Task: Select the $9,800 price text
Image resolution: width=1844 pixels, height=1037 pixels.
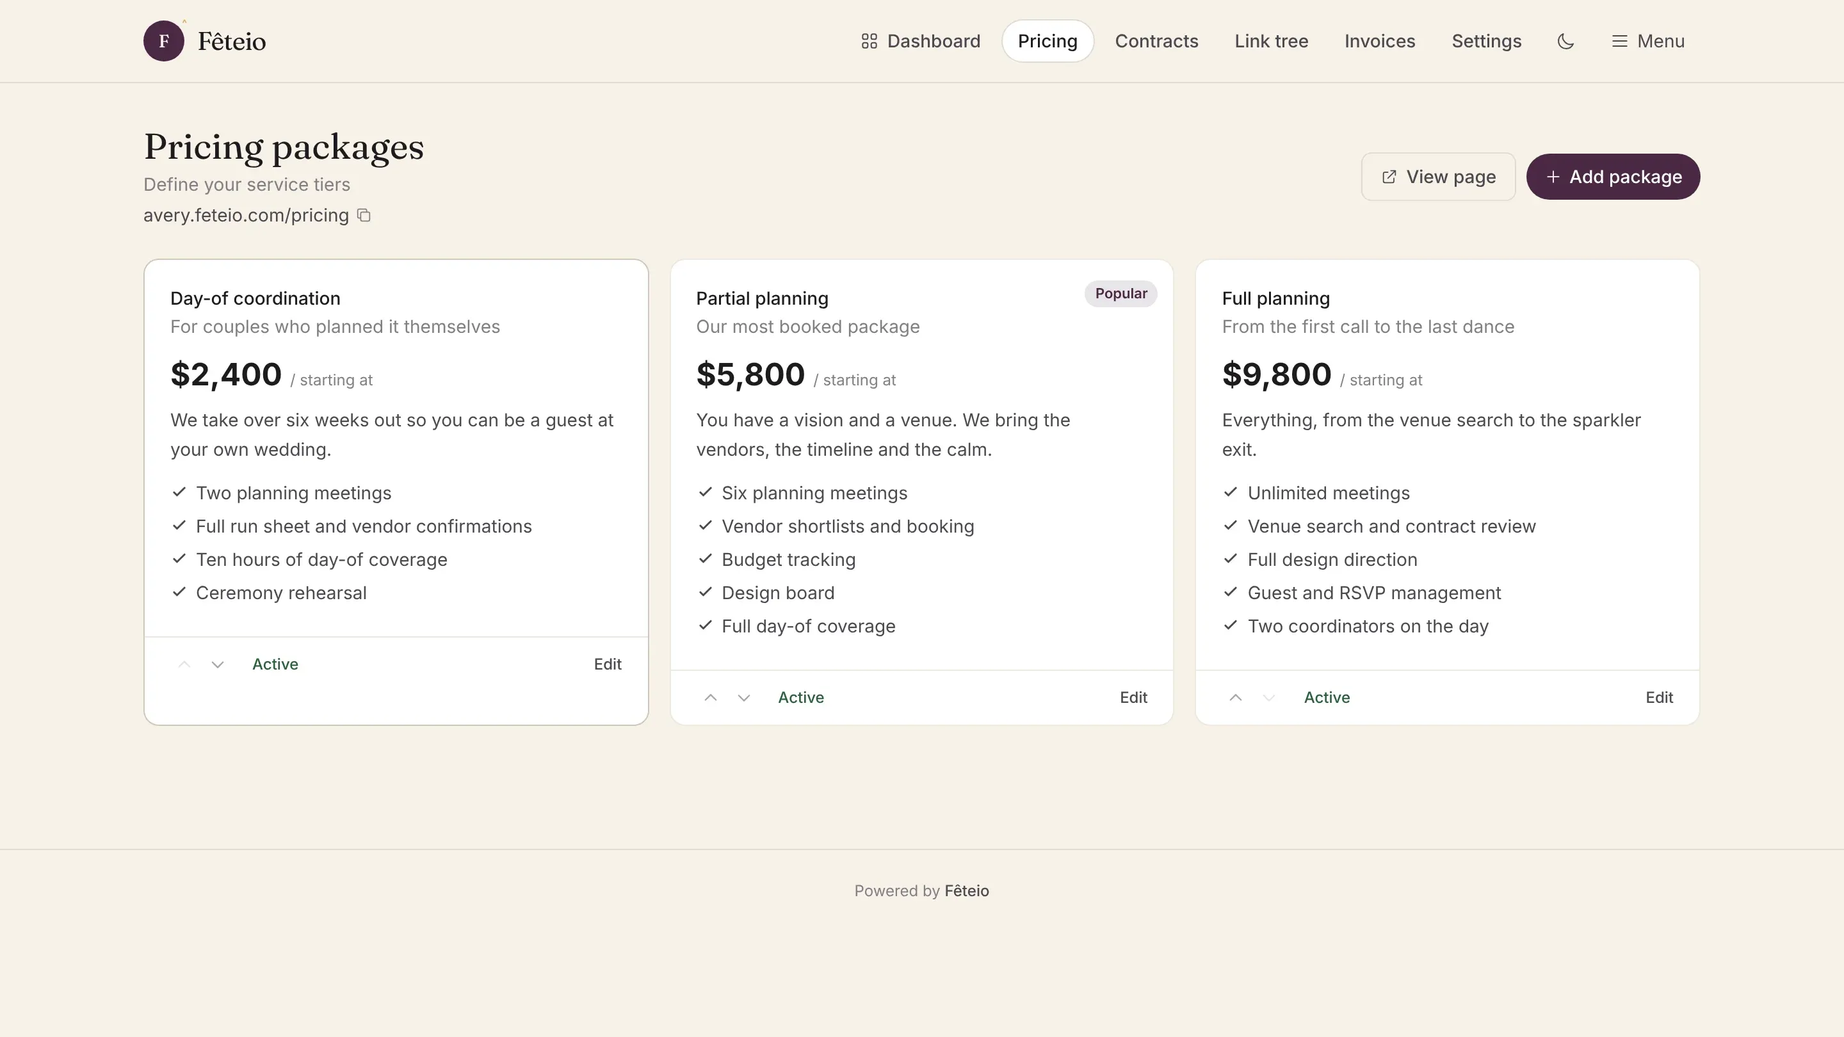Action: click(1276, 374)
